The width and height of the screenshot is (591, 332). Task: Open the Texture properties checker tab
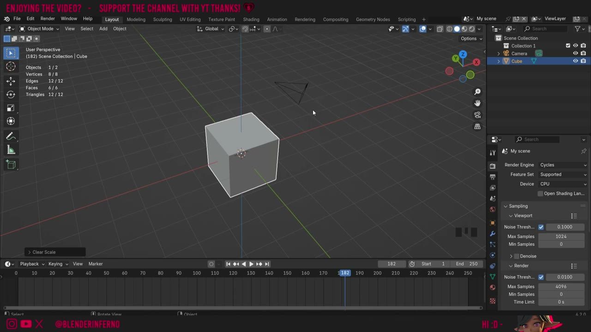click(x=493, y=301)
